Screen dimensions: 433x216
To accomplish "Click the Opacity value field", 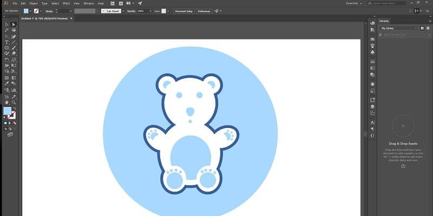I will (x=141, y=11).
